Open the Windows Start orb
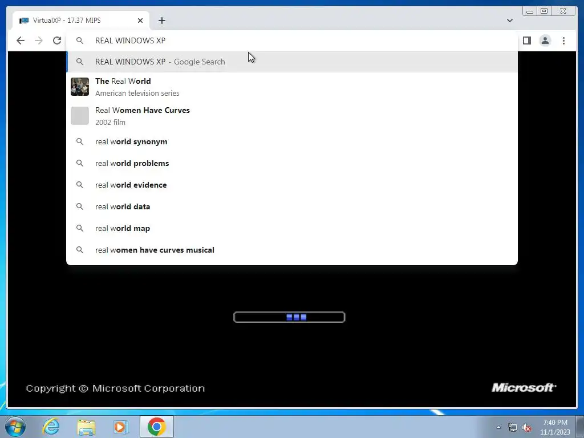Image resolution: width=584 pixels, height=438 pixels. (15, 427)
